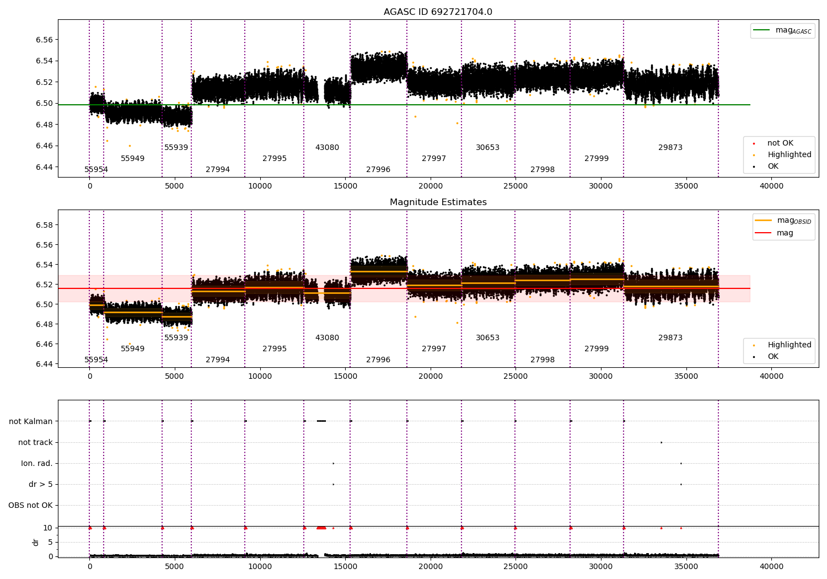Click 'Highlighted' in the Magnitude Estimates legend
Image resolution: width=827 pixels, height=579 pixels.
click(789, 345)
